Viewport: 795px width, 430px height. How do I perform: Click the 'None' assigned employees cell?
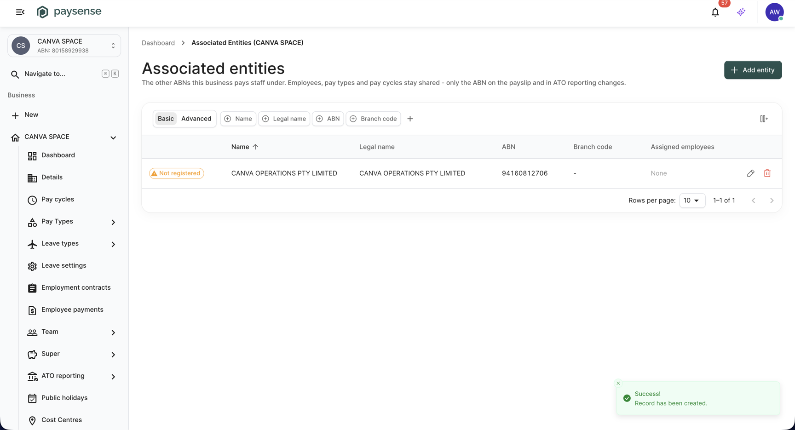click(x=659, y=173)
